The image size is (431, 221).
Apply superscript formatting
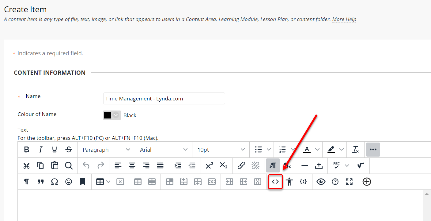click(x=210, y=165)
